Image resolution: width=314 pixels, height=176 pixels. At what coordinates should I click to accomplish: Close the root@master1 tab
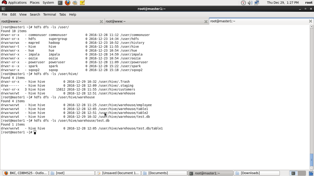click(311, 21)
